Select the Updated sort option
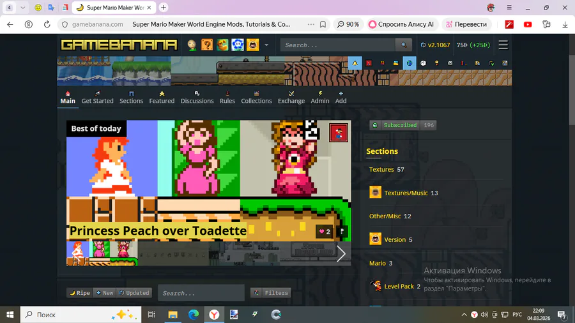 [134, 293]
